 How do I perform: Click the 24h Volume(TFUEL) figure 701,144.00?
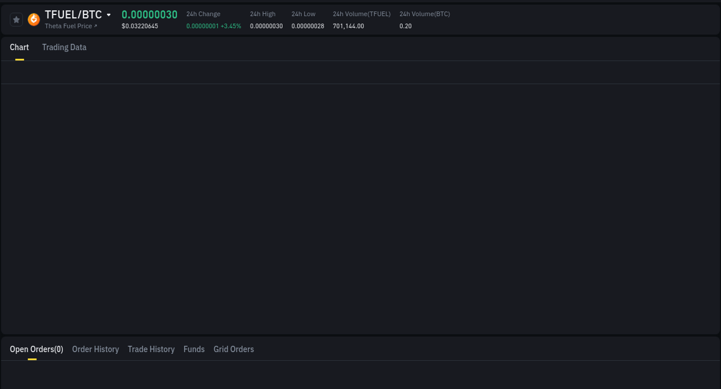click(x=348, y=26)
